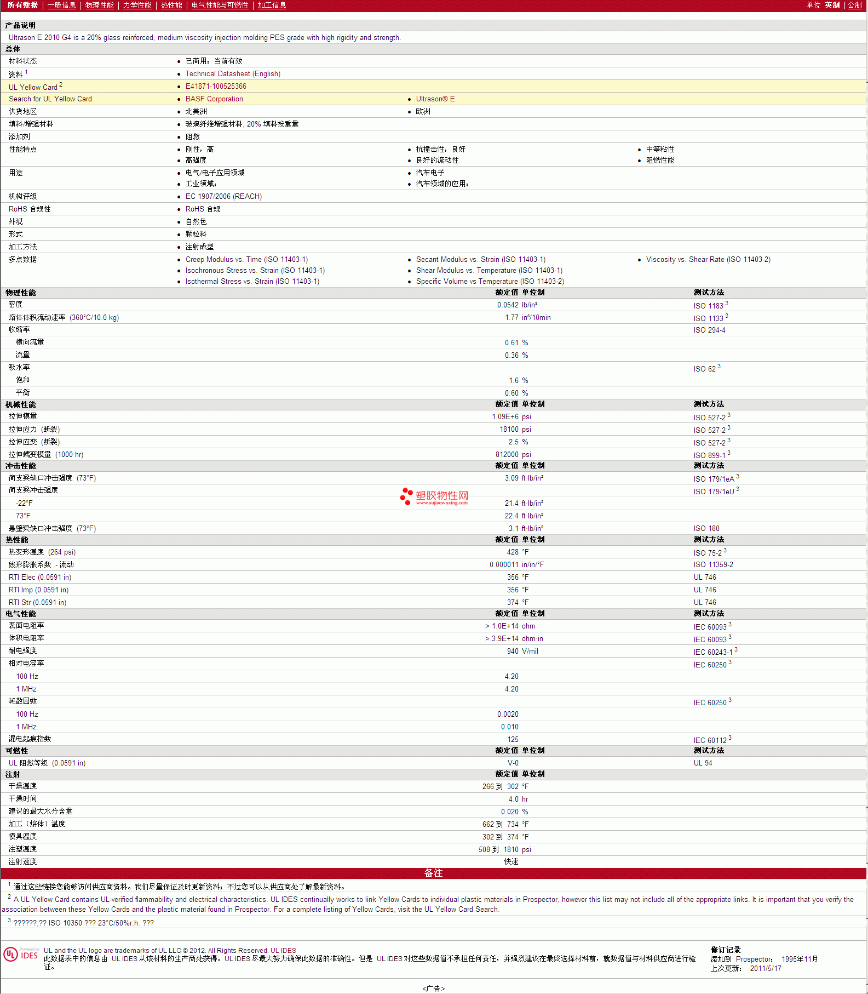Open the 物理性能 tab
Screen dimensions: 868x994
pyautogui.click(x=99, y=5)
